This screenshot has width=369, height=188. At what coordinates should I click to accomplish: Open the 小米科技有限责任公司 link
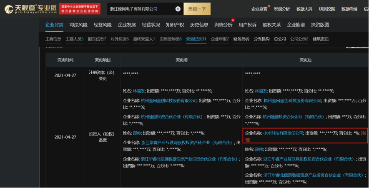click(284, 133)
